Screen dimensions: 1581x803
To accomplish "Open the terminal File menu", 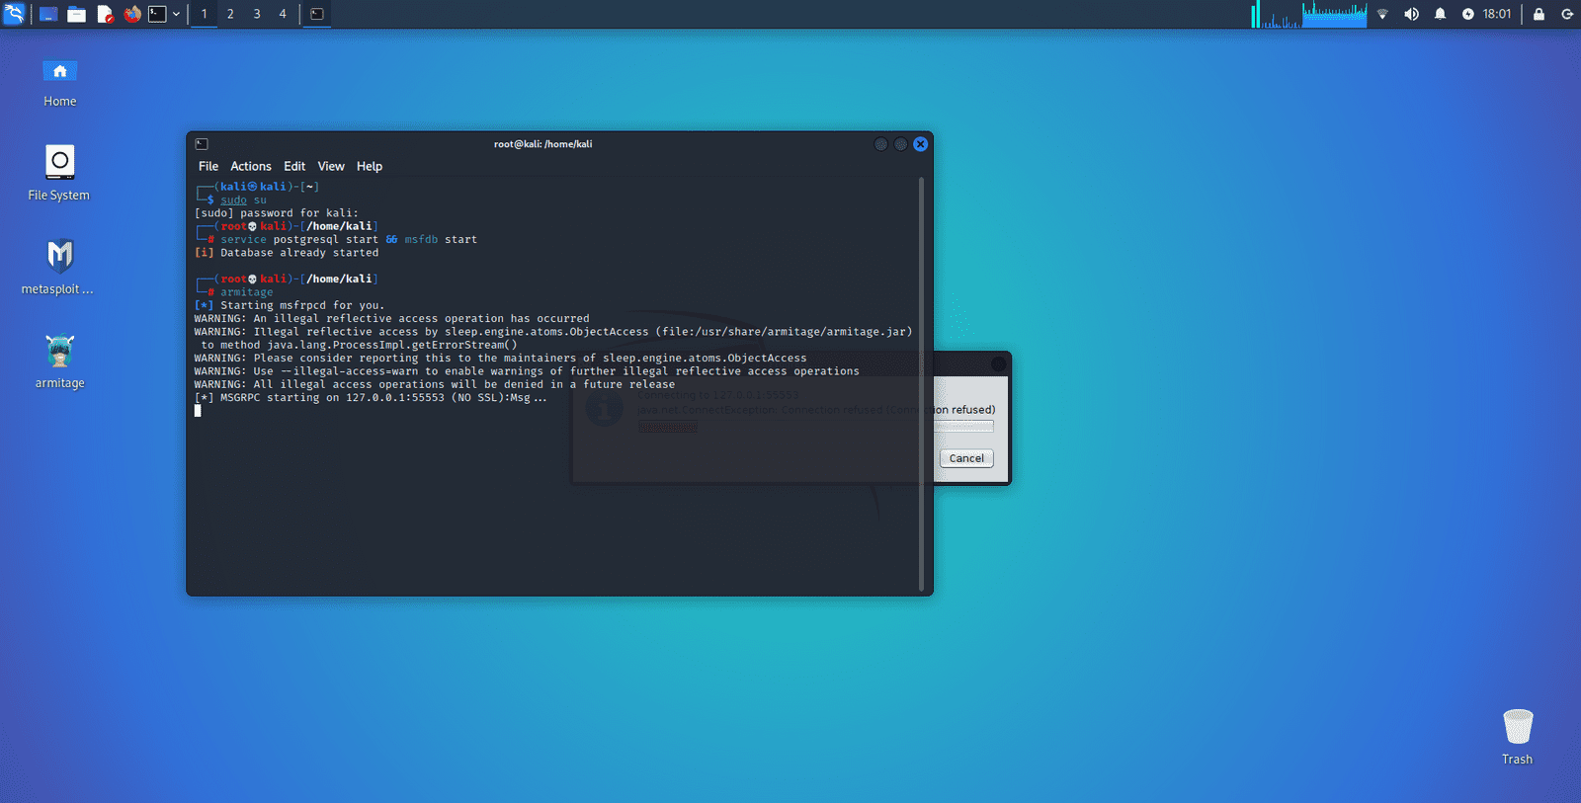I will click(208, 166).
